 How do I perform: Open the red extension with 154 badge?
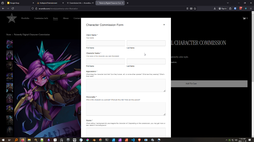click(x=241, y=8)
